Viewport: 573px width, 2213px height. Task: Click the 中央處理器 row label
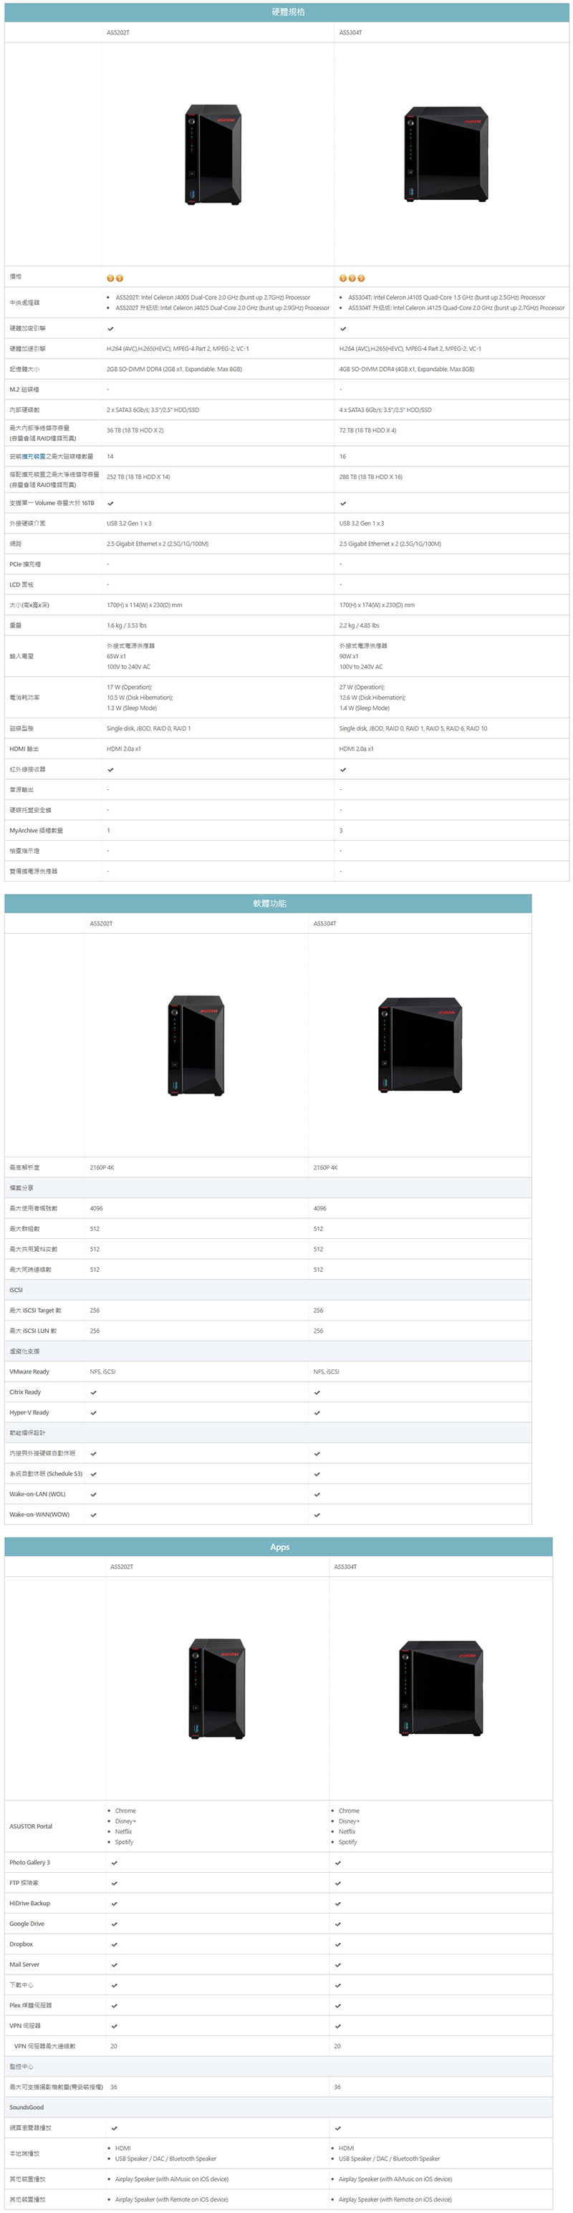coord(24,302)
